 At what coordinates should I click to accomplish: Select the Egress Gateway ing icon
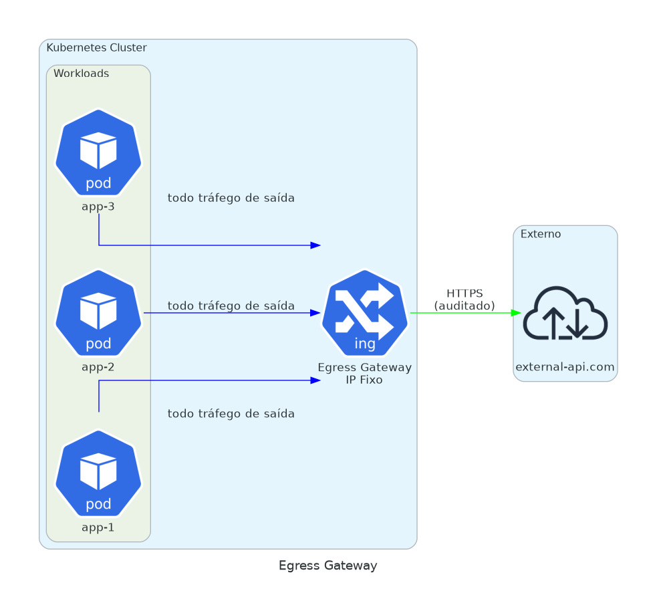(x=364, y=313)
